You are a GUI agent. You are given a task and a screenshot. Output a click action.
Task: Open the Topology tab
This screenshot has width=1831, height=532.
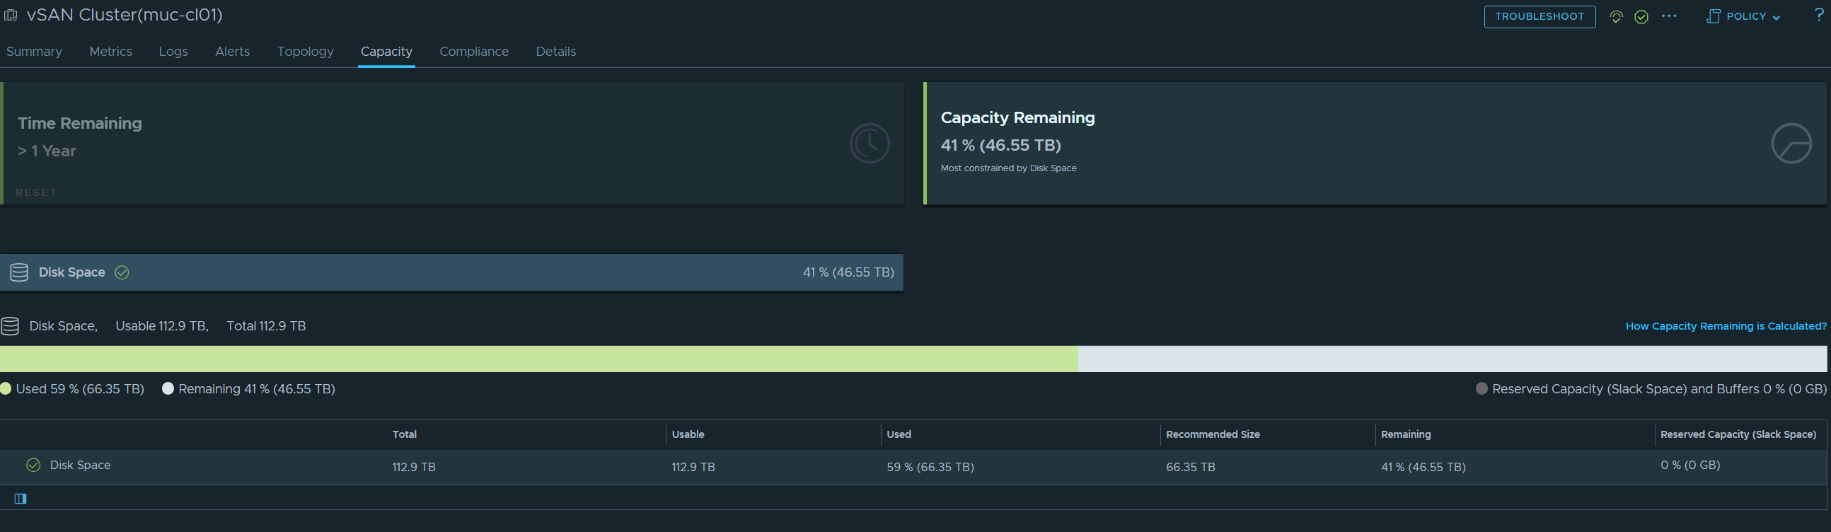click(x=305, y=52)
